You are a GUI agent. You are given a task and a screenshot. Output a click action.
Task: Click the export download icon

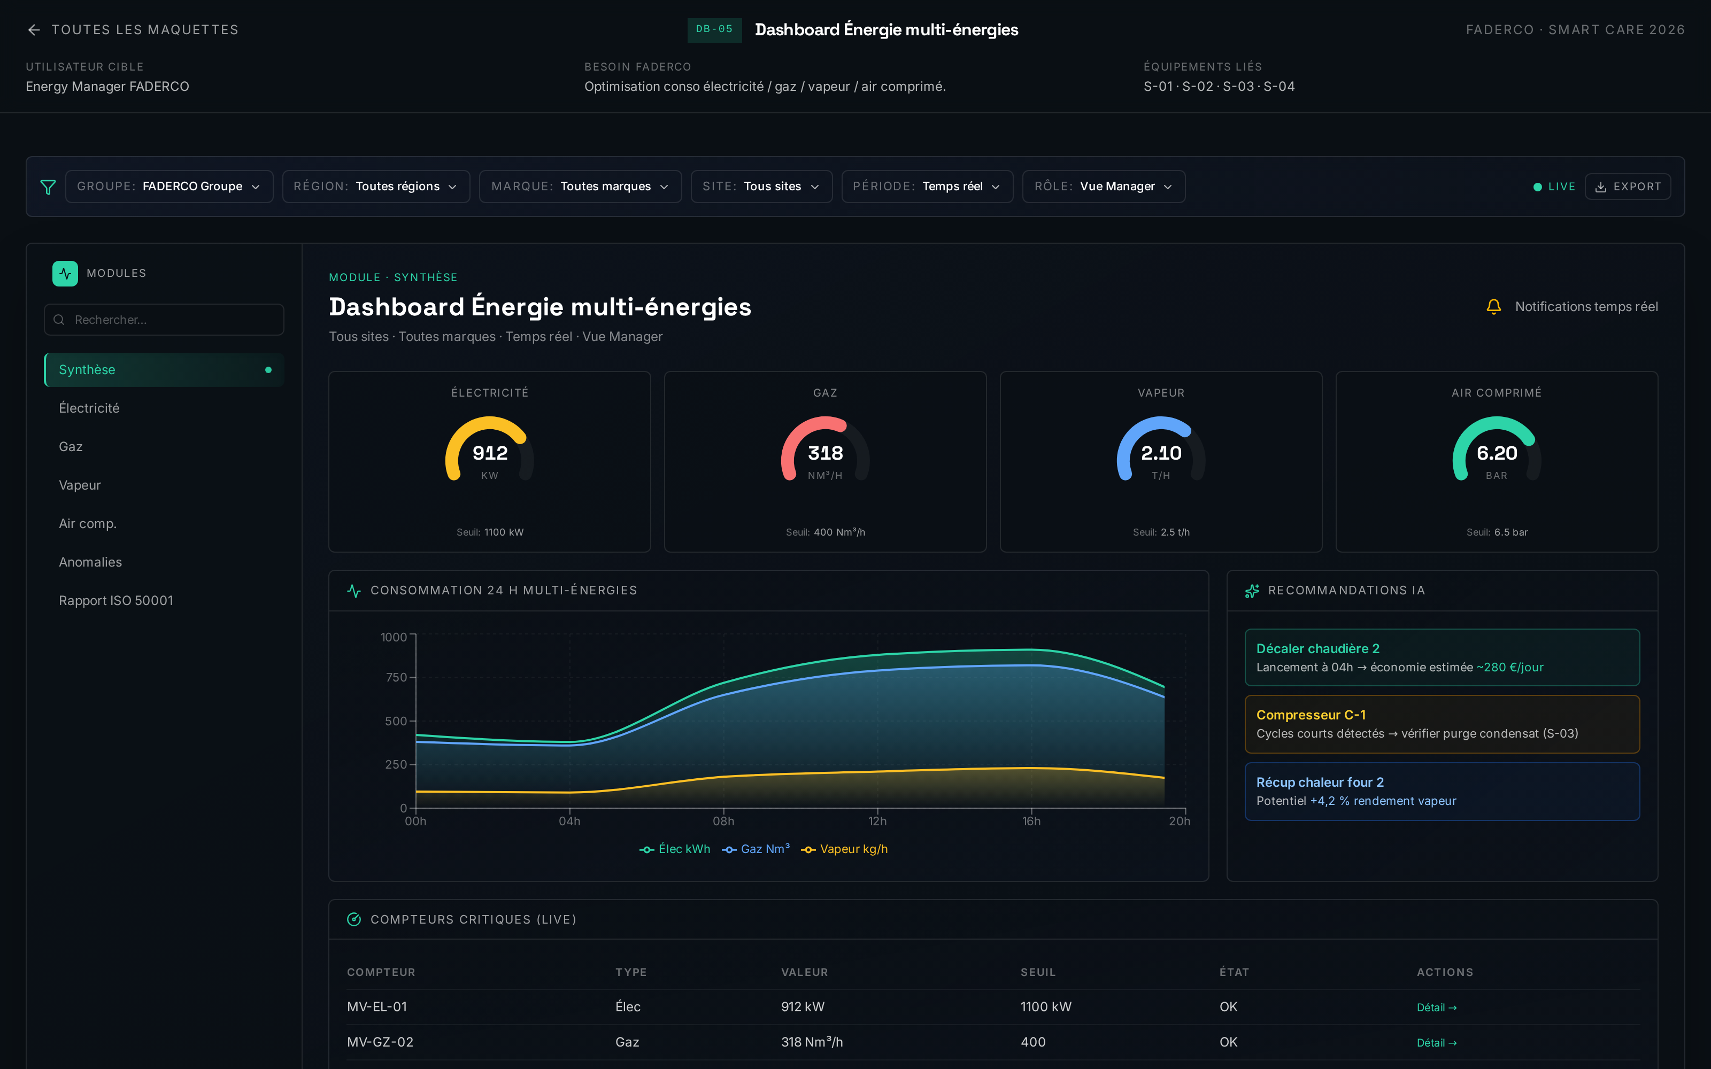tap(1601, 187)
